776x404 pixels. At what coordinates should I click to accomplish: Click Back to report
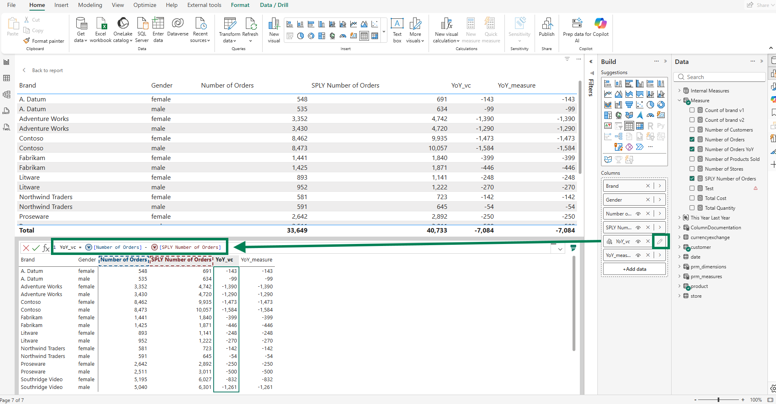point(43,70)
